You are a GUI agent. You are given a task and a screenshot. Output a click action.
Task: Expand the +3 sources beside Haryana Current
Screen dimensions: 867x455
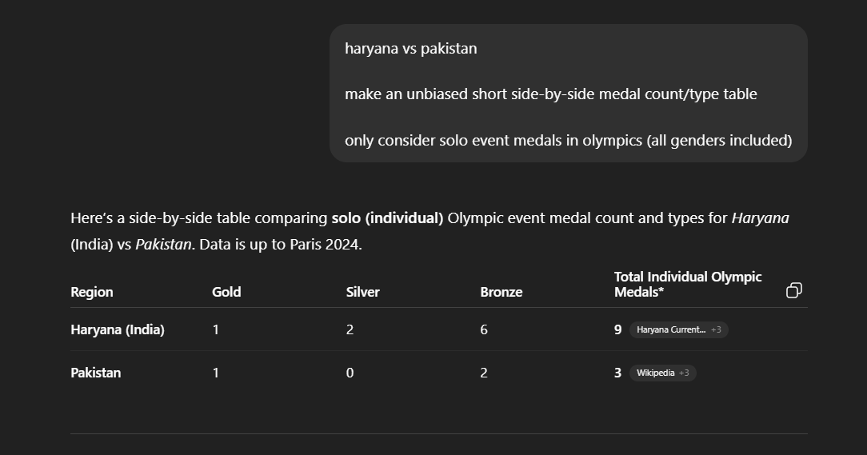point(716,329)
